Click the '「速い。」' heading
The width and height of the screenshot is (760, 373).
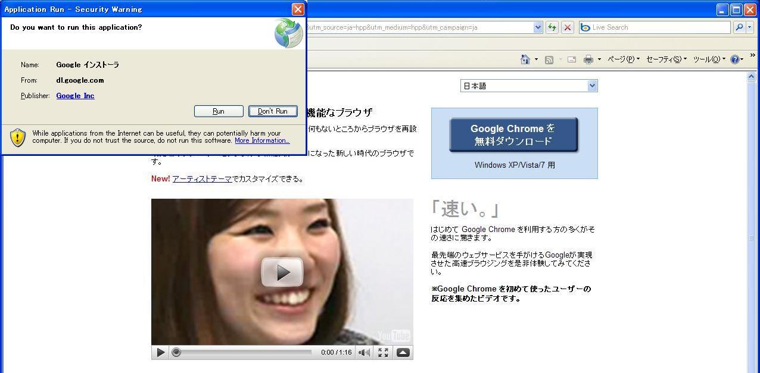click(x=465, y=208)
